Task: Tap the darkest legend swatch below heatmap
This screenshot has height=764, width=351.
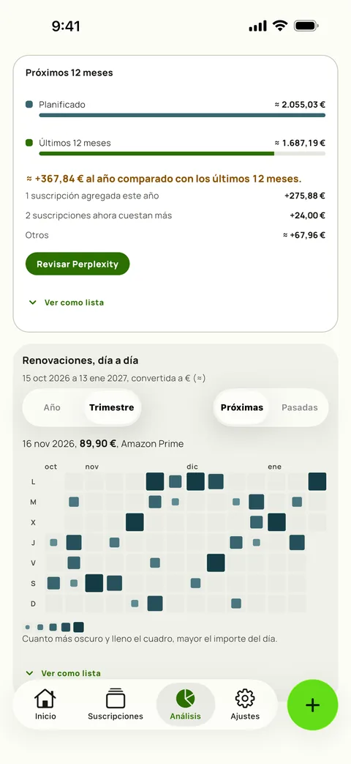Action: [78, 627]
